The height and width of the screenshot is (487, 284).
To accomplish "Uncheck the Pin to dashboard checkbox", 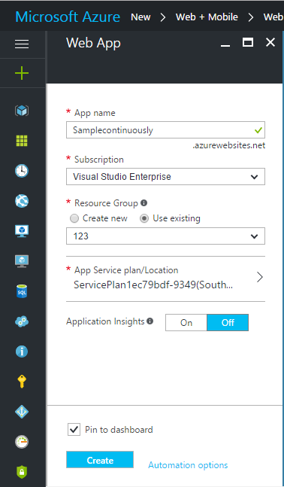I will pos(74,430).
